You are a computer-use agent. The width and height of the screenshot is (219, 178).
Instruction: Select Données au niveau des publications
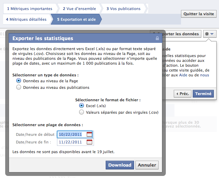pyautogui.click(x=19, y=87)
